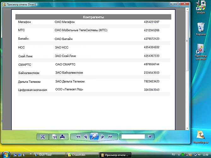The width and height of the screenshot is (211, 158).
Task: Click number 2334543553
Action: point(151,73)
